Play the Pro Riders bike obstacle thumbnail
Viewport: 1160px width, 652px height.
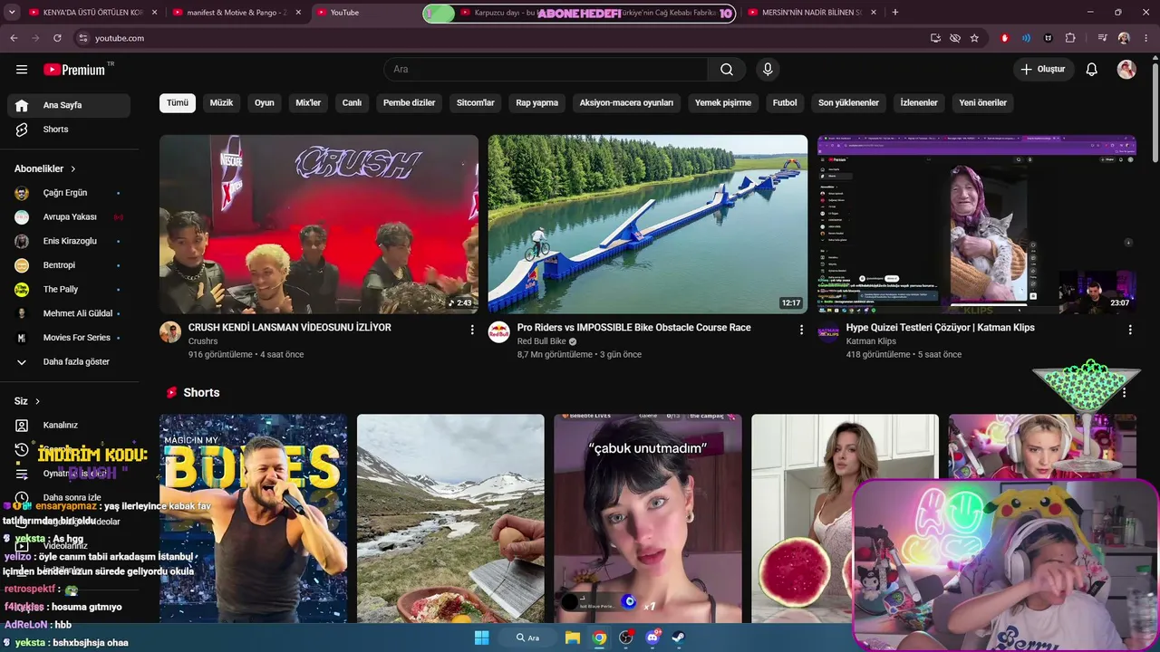click(648, 225)
